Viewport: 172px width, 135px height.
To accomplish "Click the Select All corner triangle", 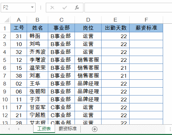I will pyautogui.click(x=7, y=20).
